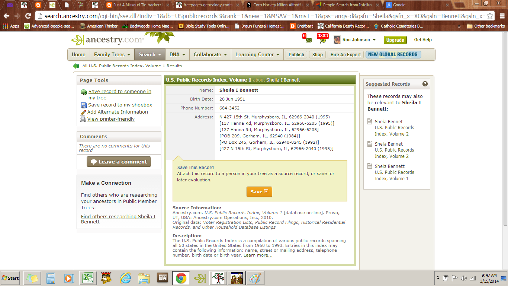
Task: Open Breitbart bookmark
Action: point(301,26)
